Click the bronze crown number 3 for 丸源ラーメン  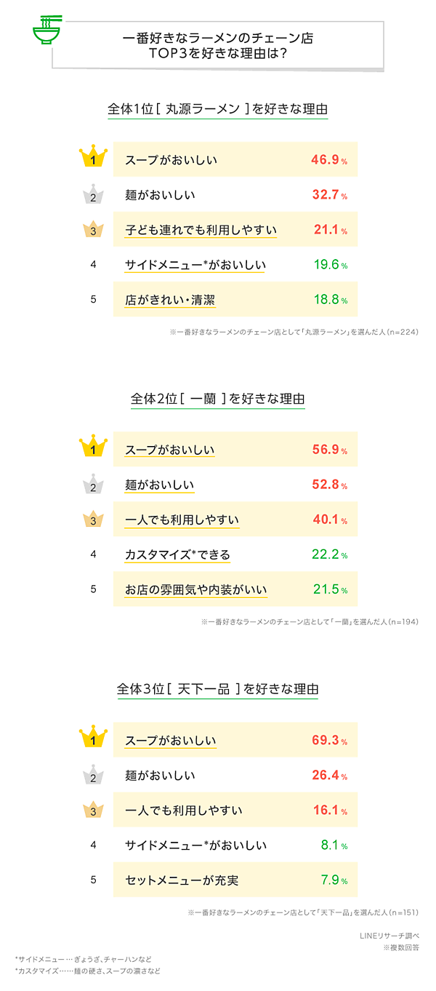93,230
